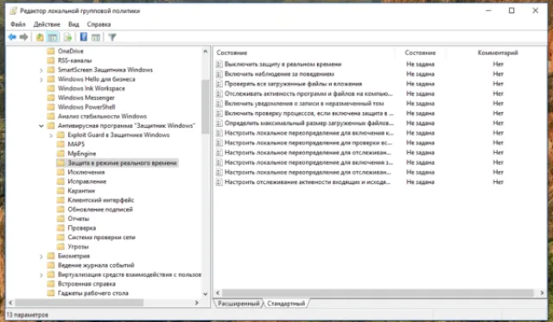553x322 pixels.
Task: Click tree pane scroll down arrow
Action: [x=206, y=294]
